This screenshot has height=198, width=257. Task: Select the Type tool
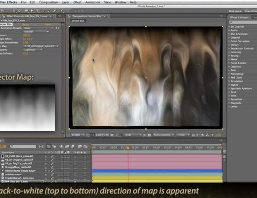(x=37, y=11)
